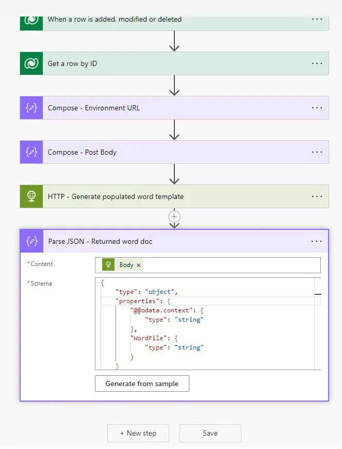The height and width of the screenshot is (449, 342).
Task: Click the plus icon to insert a new action
Action: click(x=174, y=217)
